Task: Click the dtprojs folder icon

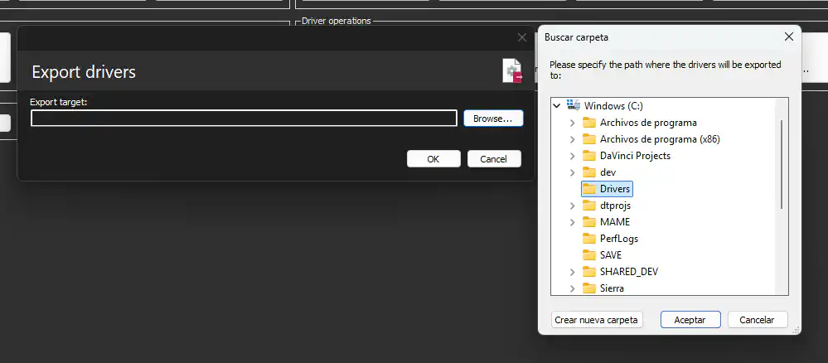Action: (589, 206)
